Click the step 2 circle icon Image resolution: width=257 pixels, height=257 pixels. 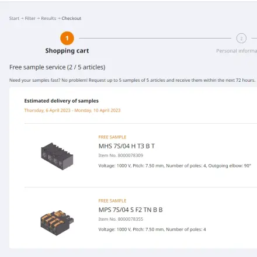(x=241, y=39)
